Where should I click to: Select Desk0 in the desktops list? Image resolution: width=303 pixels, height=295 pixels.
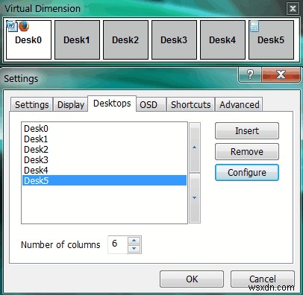tap(104, 129)
